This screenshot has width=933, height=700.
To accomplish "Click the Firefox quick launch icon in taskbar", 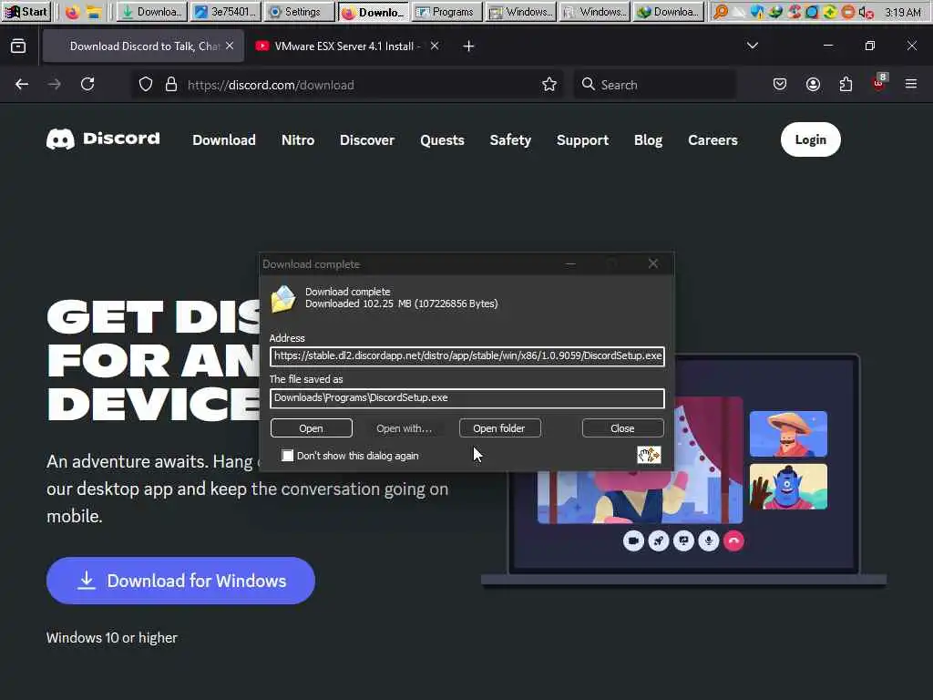I will click(x=72, y=12).
